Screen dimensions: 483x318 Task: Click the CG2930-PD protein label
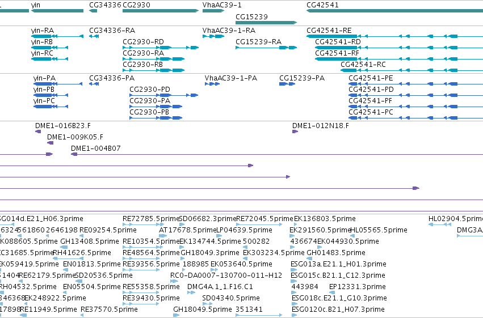tap(150, 90)
